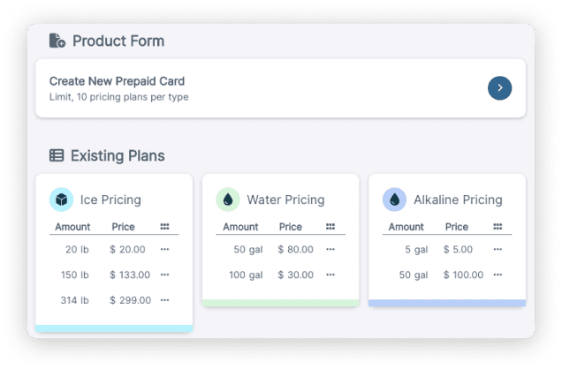Click the Alkaline Pricing droplet icon
The width and height of the screenshot is (562, 369).
(394, 200)
